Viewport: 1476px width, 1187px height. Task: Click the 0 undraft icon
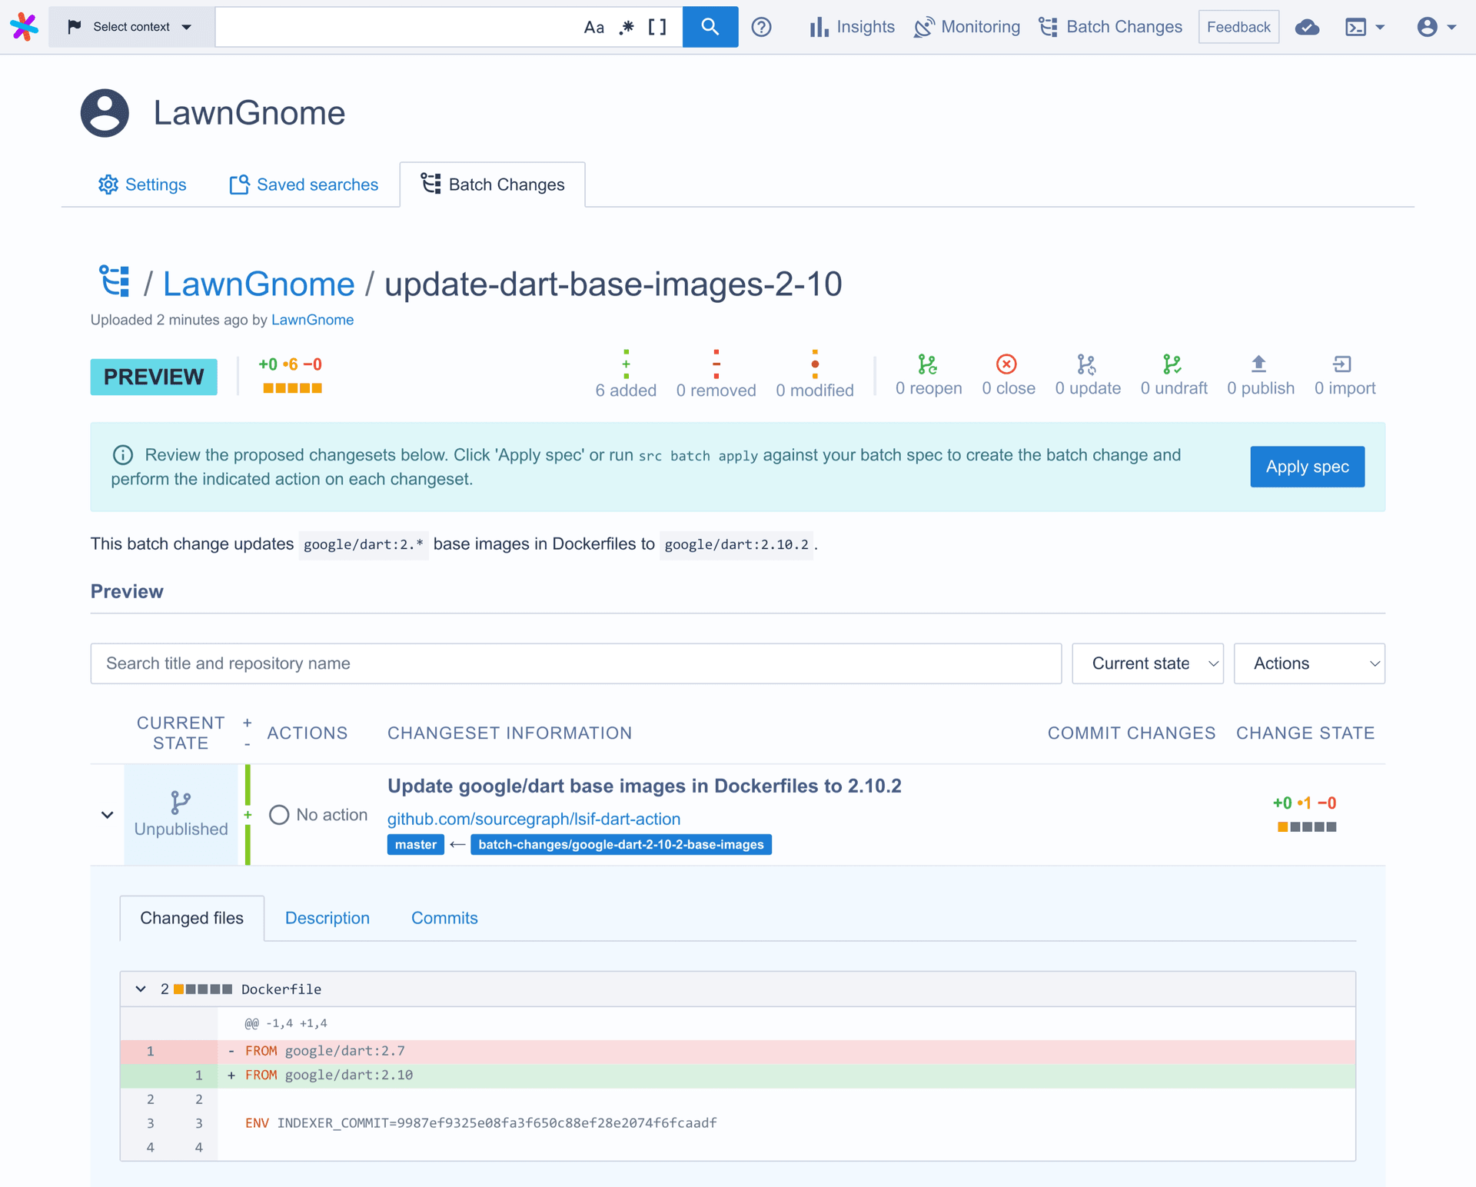(x=1172, y=364)
